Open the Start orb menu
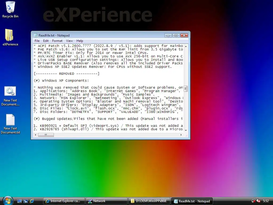 coord(8,201)
